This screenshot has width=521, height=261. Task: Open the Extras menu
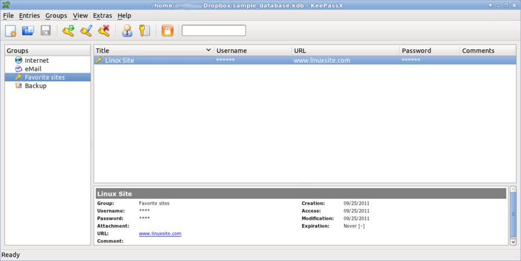(x=103, y=16)
